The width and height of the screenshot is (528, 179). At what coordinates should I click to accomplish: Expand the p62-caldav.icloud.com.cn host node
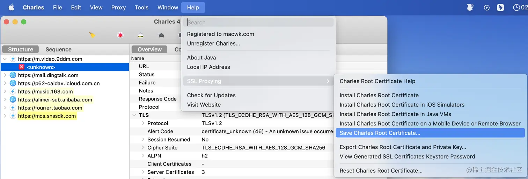tap(5, 83)
